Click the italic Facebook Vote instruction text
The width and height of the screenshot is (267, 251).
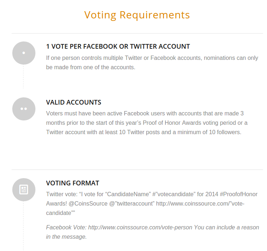[152, 232]
